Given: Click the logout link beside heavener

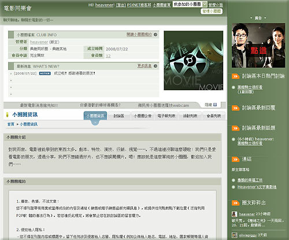Looking at the screenshot, I should pyautogui.click(x=121, y=5).
